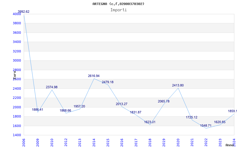Image resolution: width=237 pixels, height=148 pixels.
Task: Click the x-axis year 2021
Action: 192,143
